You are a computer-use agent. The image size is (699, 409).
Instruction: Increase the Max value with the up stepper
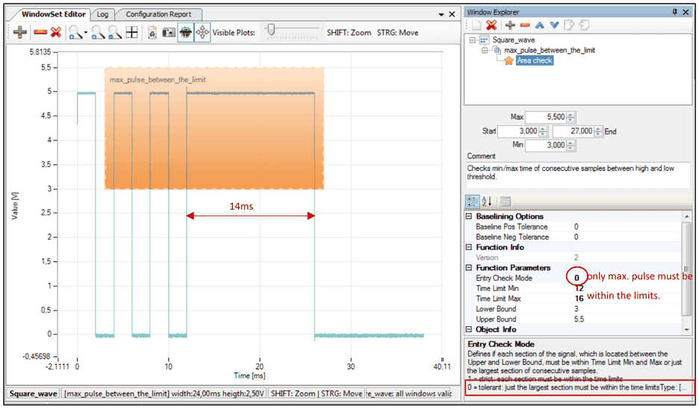coord(571,114)
